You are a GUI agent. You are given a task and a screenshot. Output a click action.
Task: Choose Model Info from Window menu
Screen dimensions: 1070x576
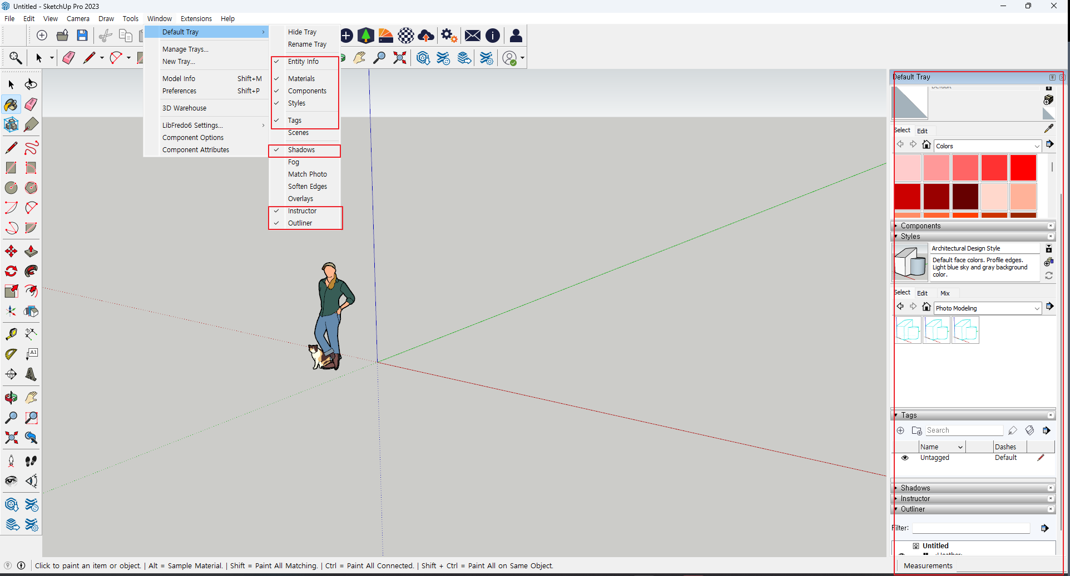click(x=206, y=79)
